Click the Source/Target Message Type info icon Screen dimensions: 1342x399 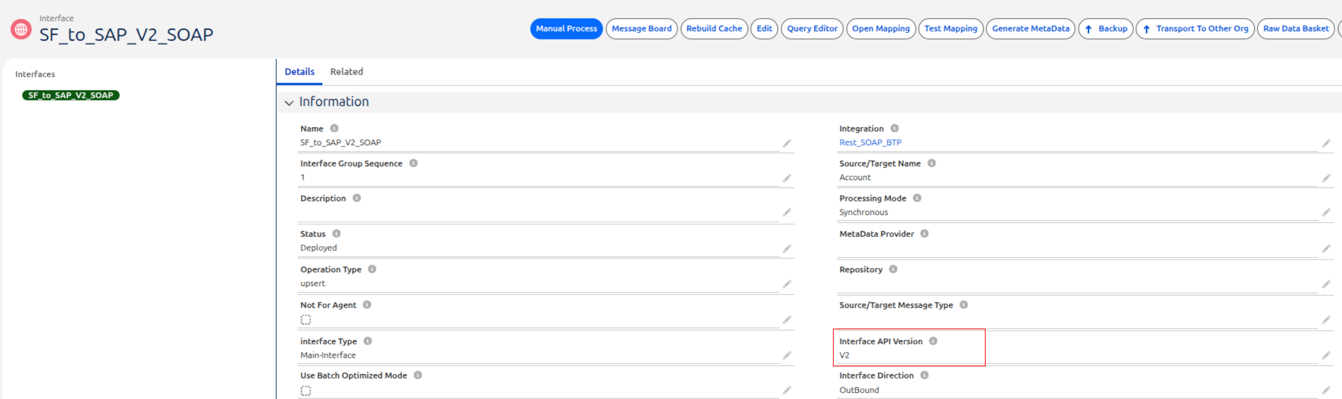(x=963, y=305)
